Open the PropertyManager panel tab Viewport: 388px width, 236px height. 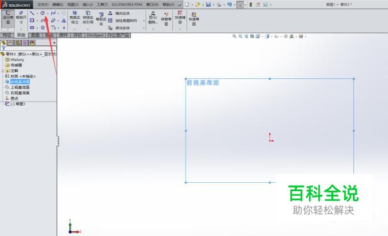[11, 43]
